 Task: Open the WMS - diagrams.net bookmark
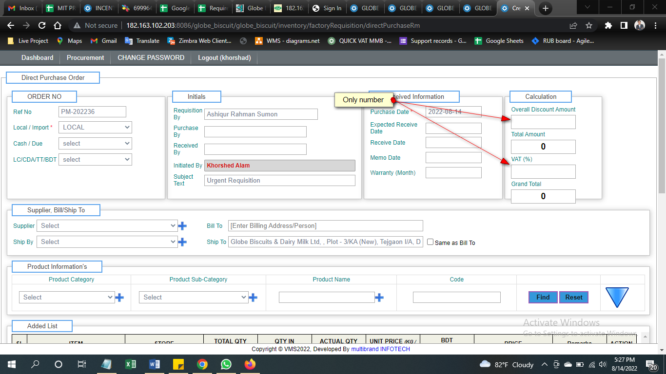click(x=287, y=41)
